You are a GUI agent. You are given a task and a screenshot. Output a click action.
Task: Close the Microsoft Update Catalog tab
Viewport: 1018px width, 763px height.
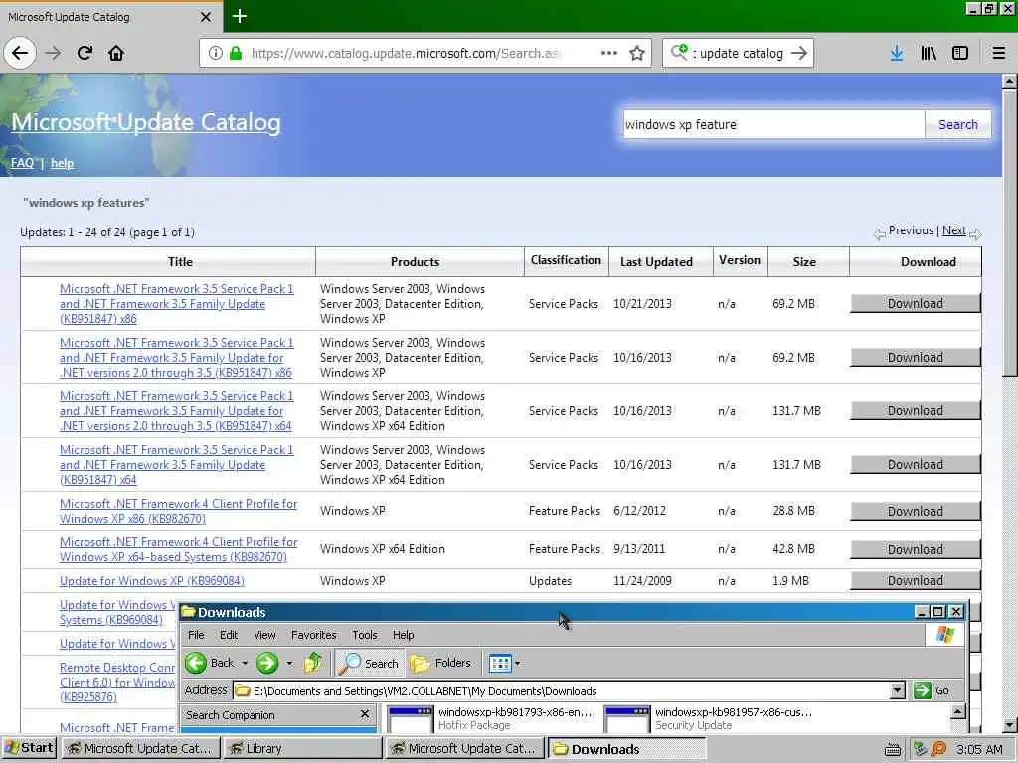pyautogui.click(x=206, y=17)
